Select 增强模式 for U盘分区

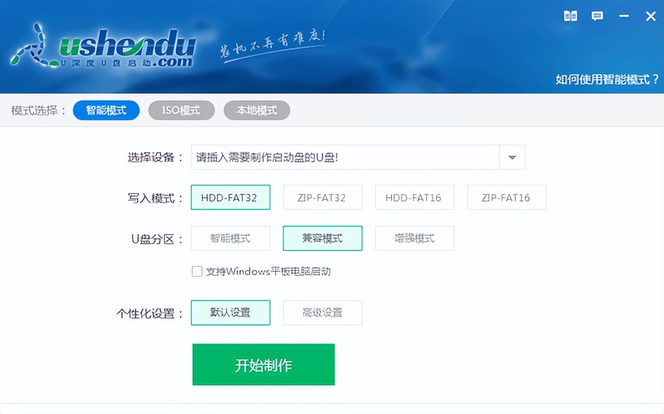pos(414,238)
